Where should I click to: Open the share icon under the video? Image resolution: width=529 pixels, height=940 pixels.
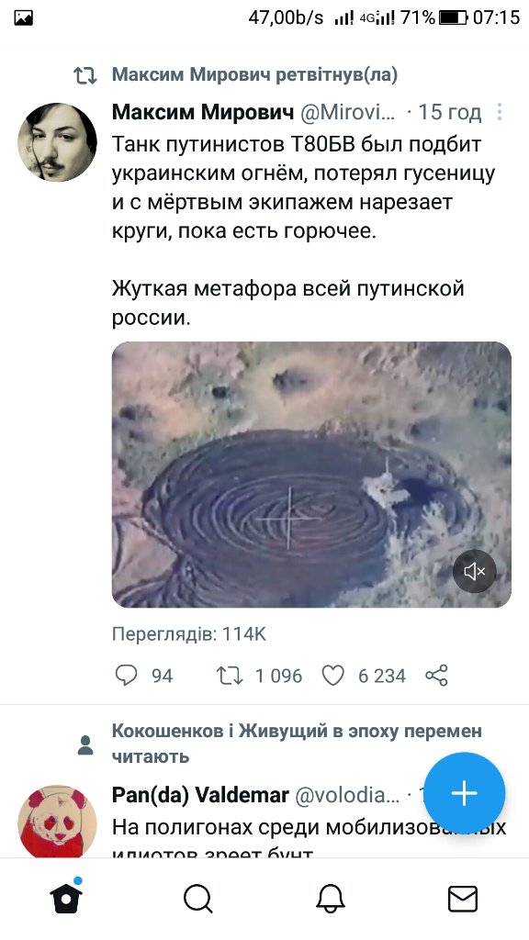(x=436, y=676)
